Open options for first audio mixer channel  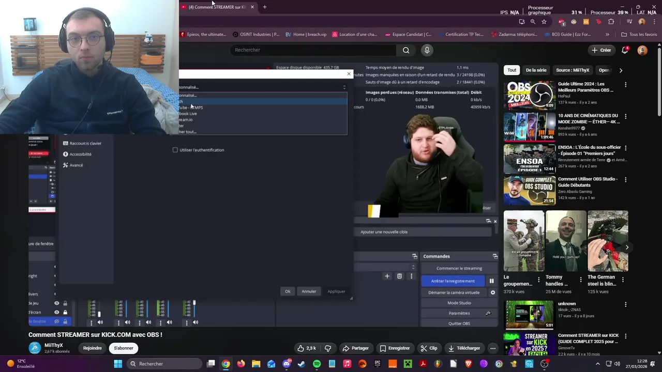(92, 322)
